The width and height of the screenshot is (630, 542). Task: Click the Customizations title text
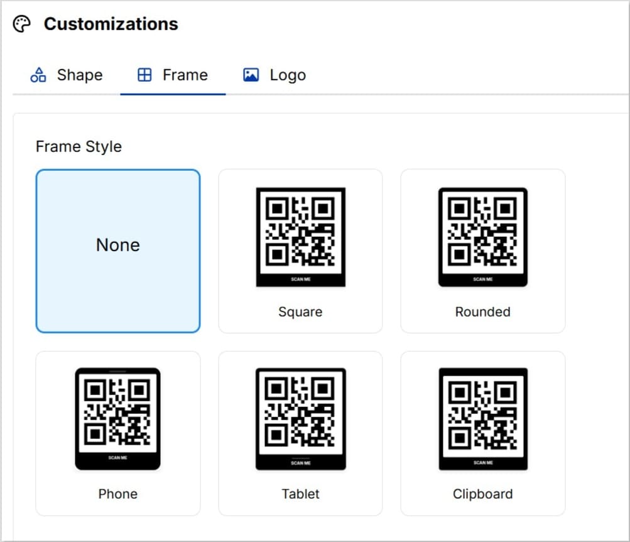(x=111, y=24)
